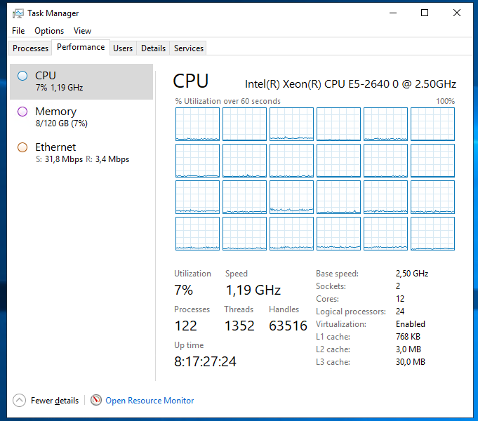Switch to the Details tab
478x421 pixels.
pos(153,48)
